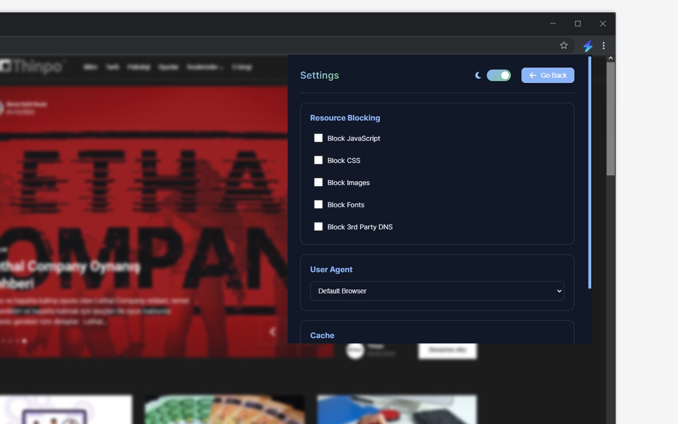Screen dimensions: 678x424
Task: Open the keyboard article thumbnail
Action: pos(397,409)
